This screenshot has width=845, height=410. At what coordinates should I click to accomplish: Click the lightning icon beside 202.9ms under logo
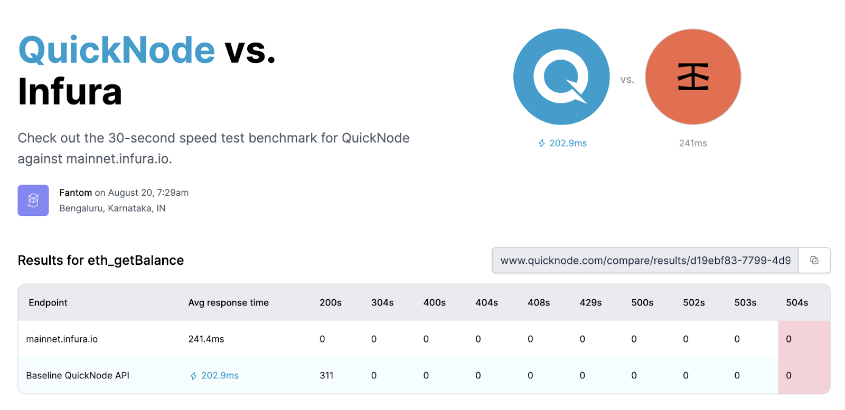[541, 143]
